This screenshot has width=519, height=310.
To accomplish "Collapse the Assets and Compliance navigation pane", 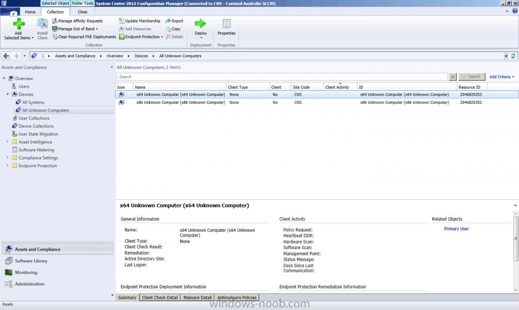I will tap(112, 67).
